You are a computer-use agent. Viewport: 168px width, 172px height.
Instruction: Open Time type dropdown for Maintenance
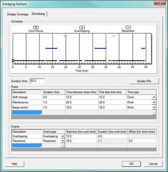(x=154, y=102)
